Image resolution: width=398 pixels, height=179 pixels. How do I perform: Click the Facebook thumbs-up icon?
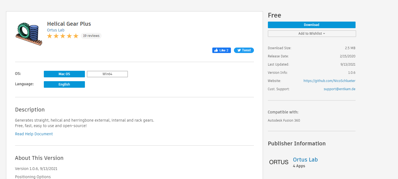click(216, 50)
